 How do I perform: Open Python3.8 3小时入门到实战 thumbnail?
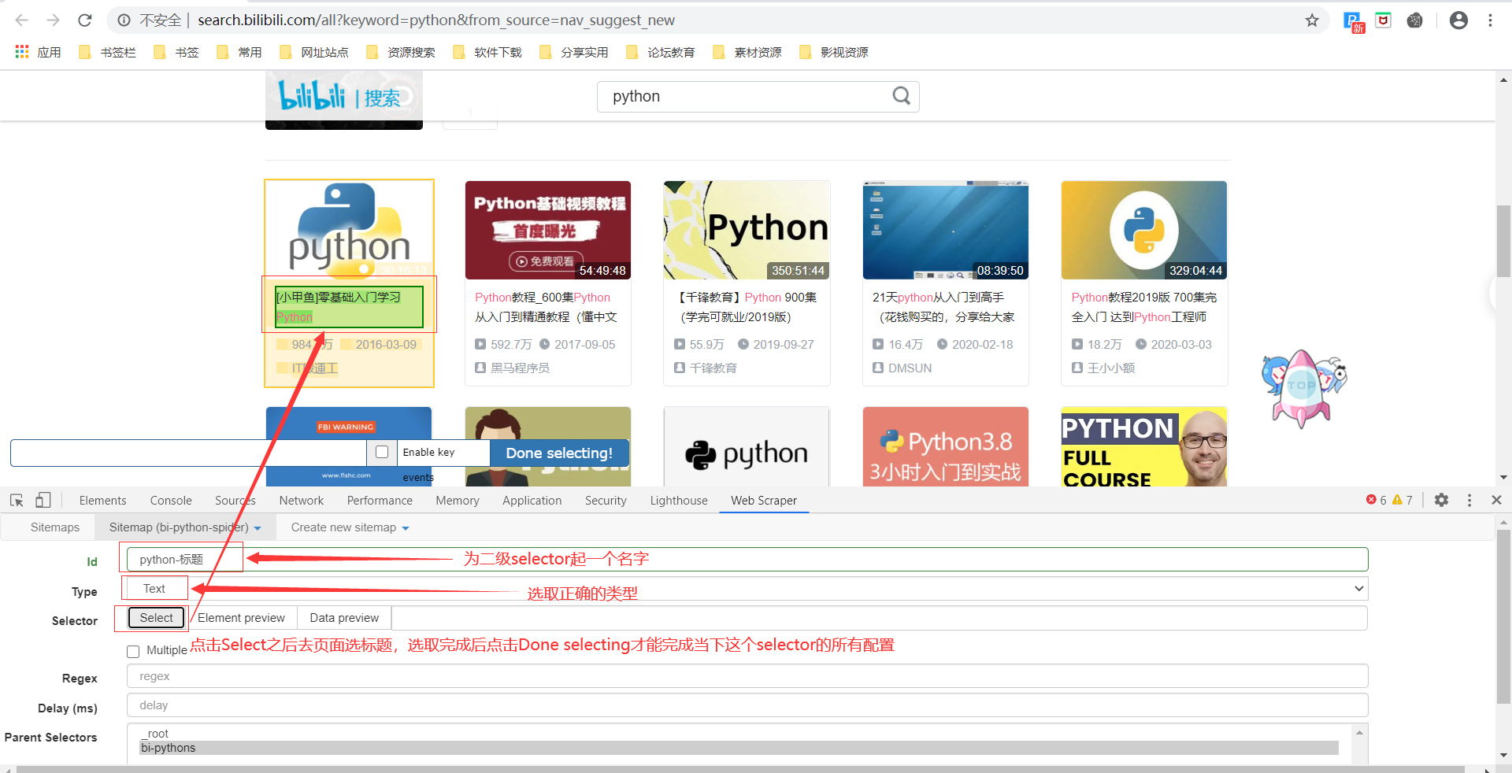[946, 446]
